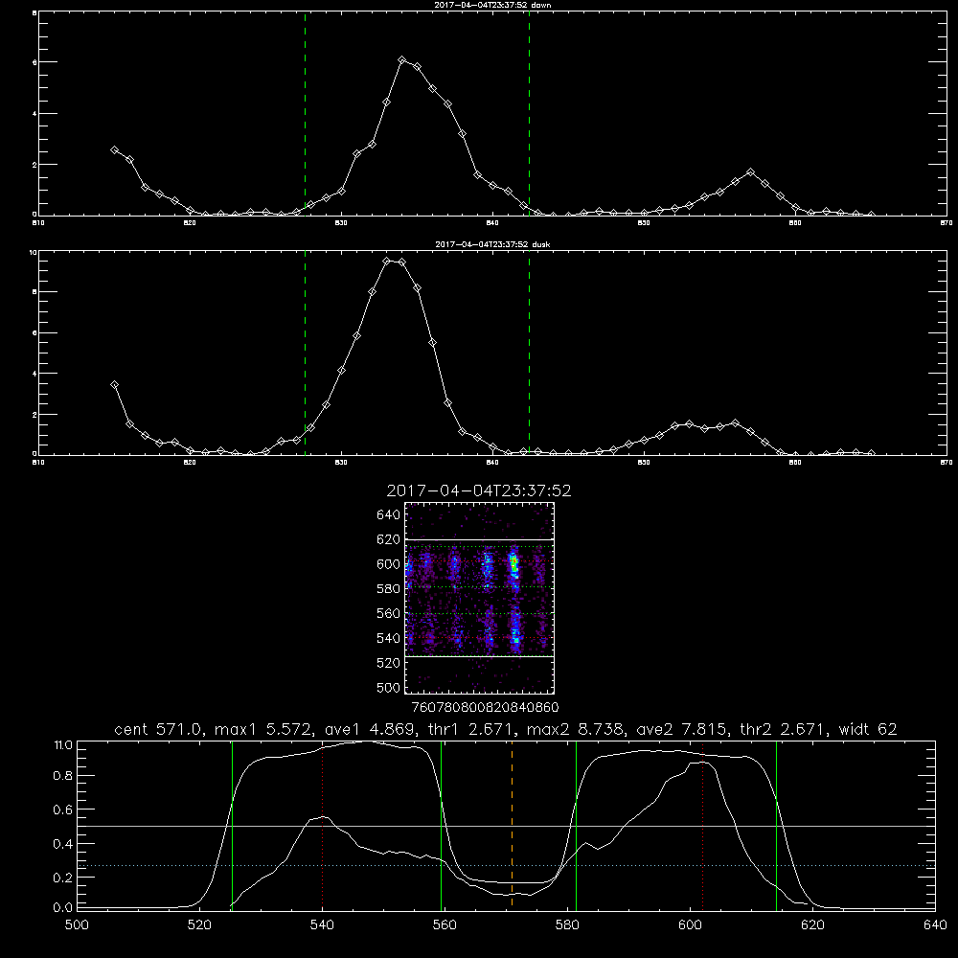Image resolution: width=958 pixels, height=958 pixels.
Task: Click the '2017-04-04T23:37:52 dusk' plot title
Action: point(492,244)
